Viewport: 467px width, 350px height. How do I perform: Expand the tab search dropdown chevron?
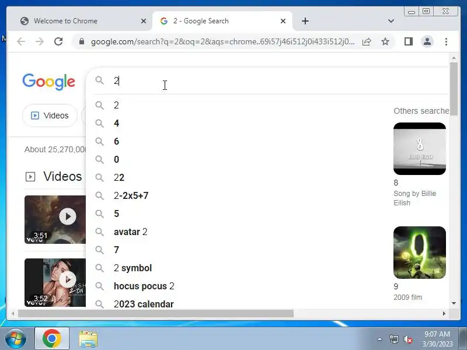[391, 21]
